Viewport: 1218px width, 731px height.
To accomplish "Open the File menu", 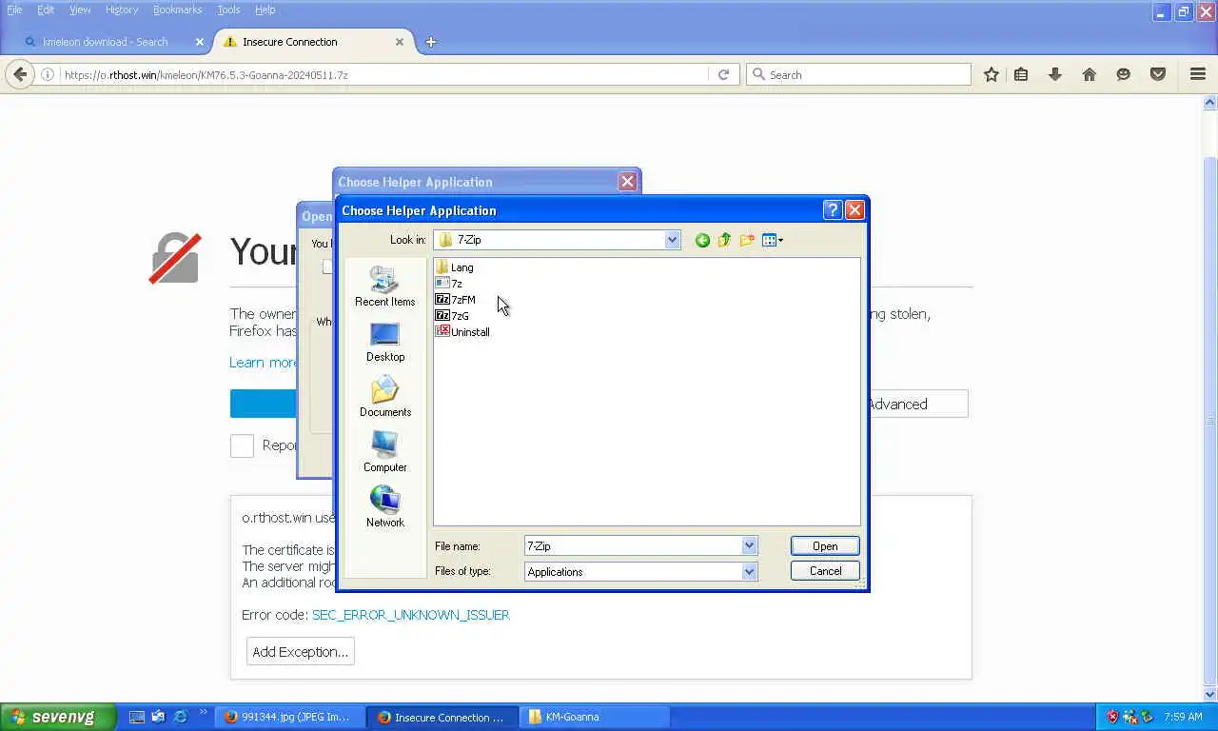I will pos(14,10).
